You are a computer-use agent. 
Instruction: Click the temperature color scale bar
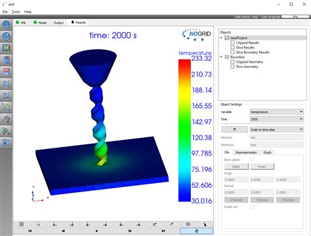click(184, 130)
